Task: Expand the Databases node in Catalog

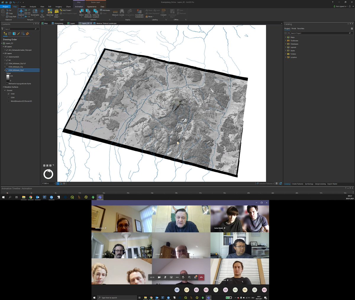Action: point(285,44)
